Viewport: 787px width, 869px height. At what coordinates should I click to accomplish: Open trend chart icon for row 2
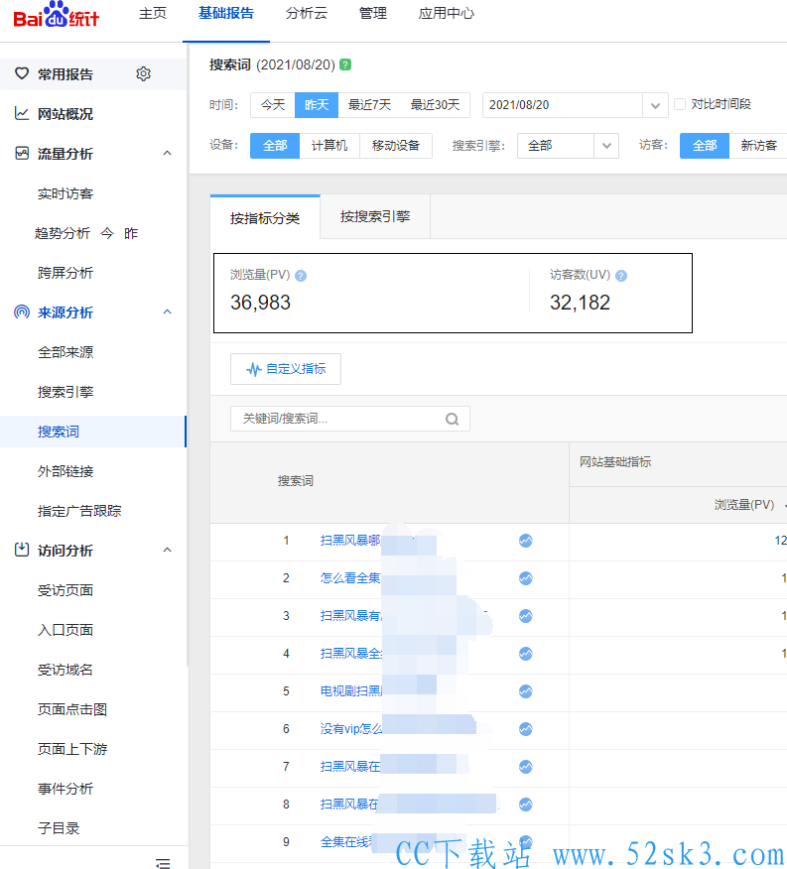526,578
